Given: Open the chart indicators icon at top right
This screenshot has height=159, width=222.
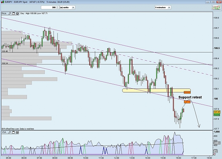Looking at the screenshot, I should [x=216, y=7].
